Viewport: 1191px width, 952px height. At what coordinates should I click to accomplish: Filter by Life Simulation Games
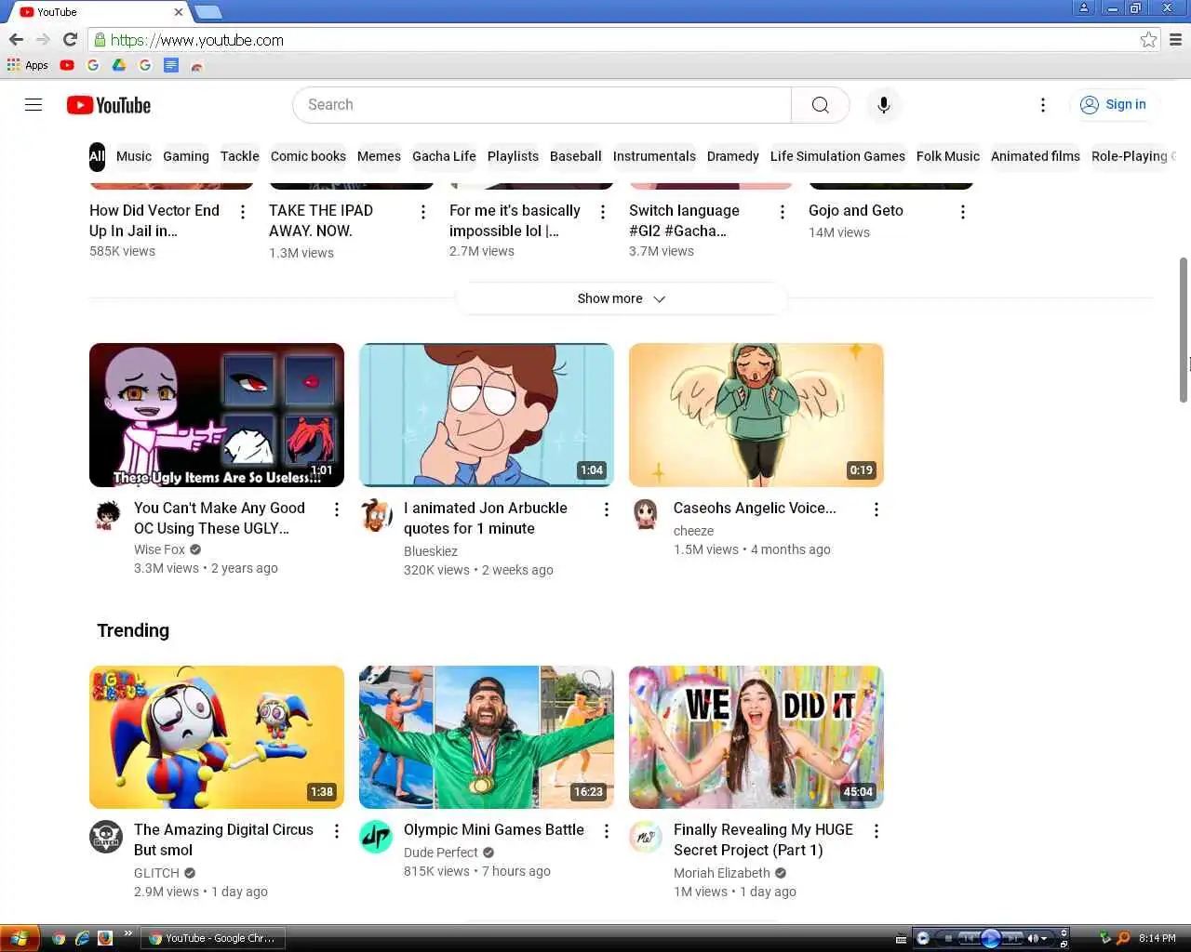click(837, 156)
